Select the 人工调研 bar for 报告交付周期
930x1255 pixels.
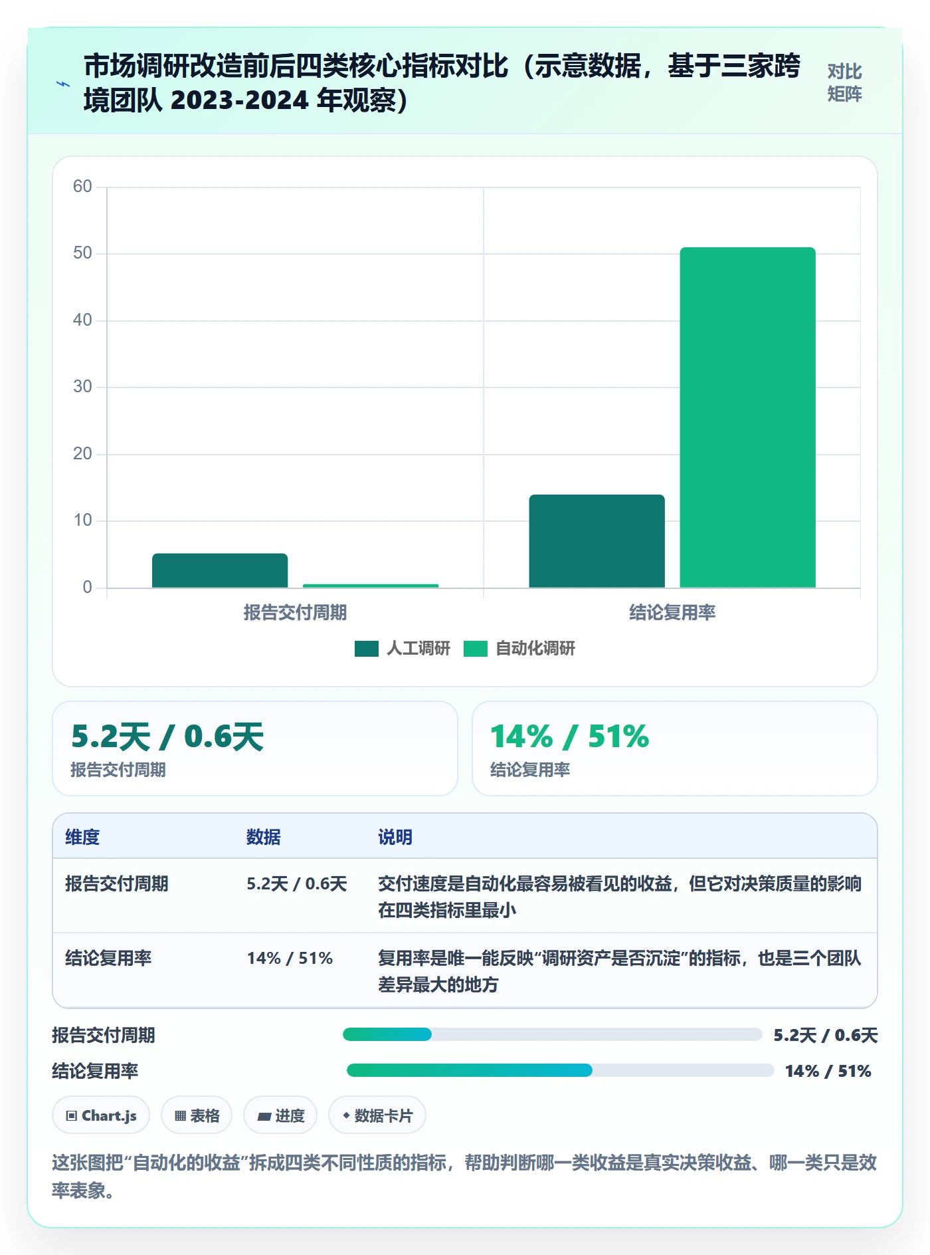point(220,570)
